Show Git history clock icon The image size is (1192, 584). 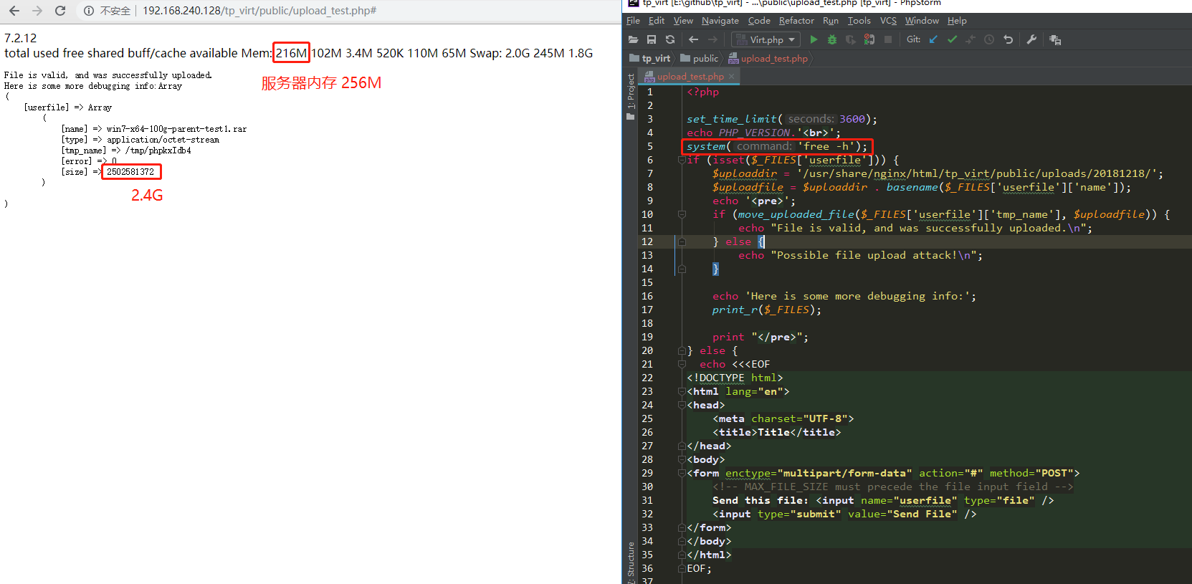(x=989, y=40)
